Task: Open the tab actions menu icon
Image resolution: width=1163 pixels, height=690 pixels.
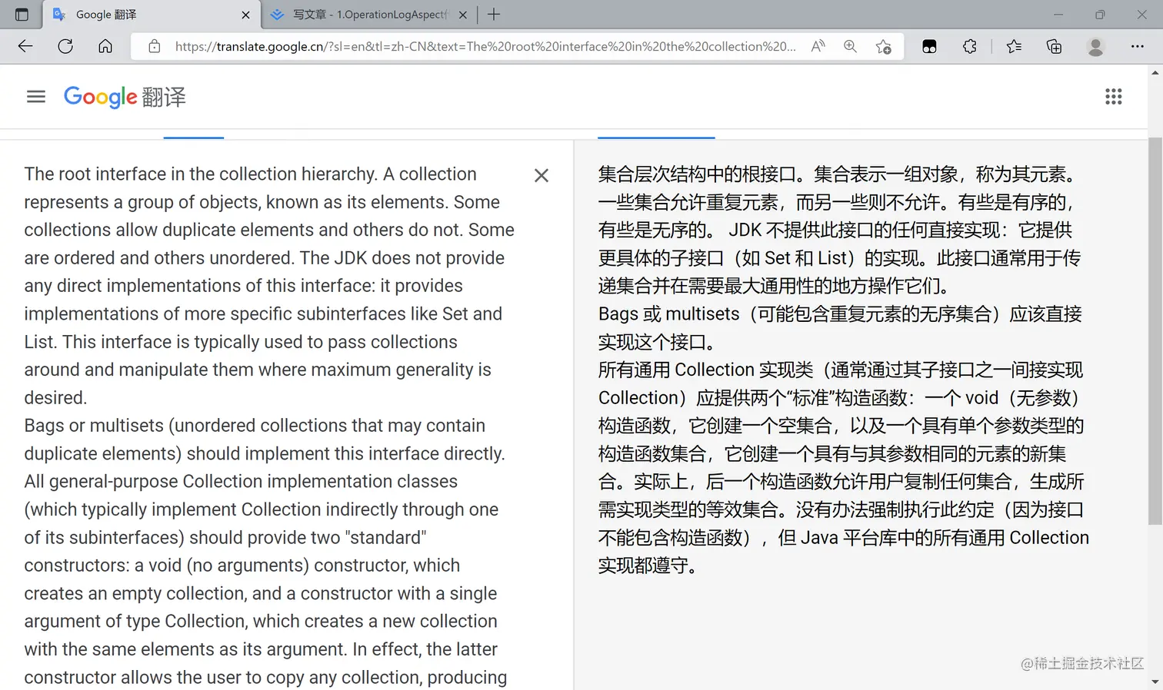Action: (x=22, y=15)
